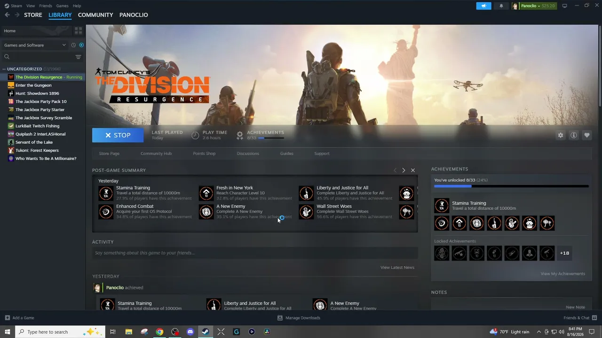Viewport: 602px width, 338px height.
Task: Click the activity post input field
Action: tap(255, 253)
